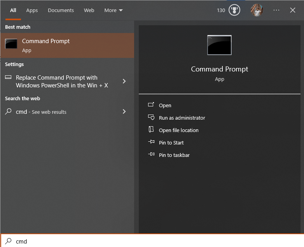Screen dimensions: 304x247
Task: Switch to the Apps tab
Action: 32,10
